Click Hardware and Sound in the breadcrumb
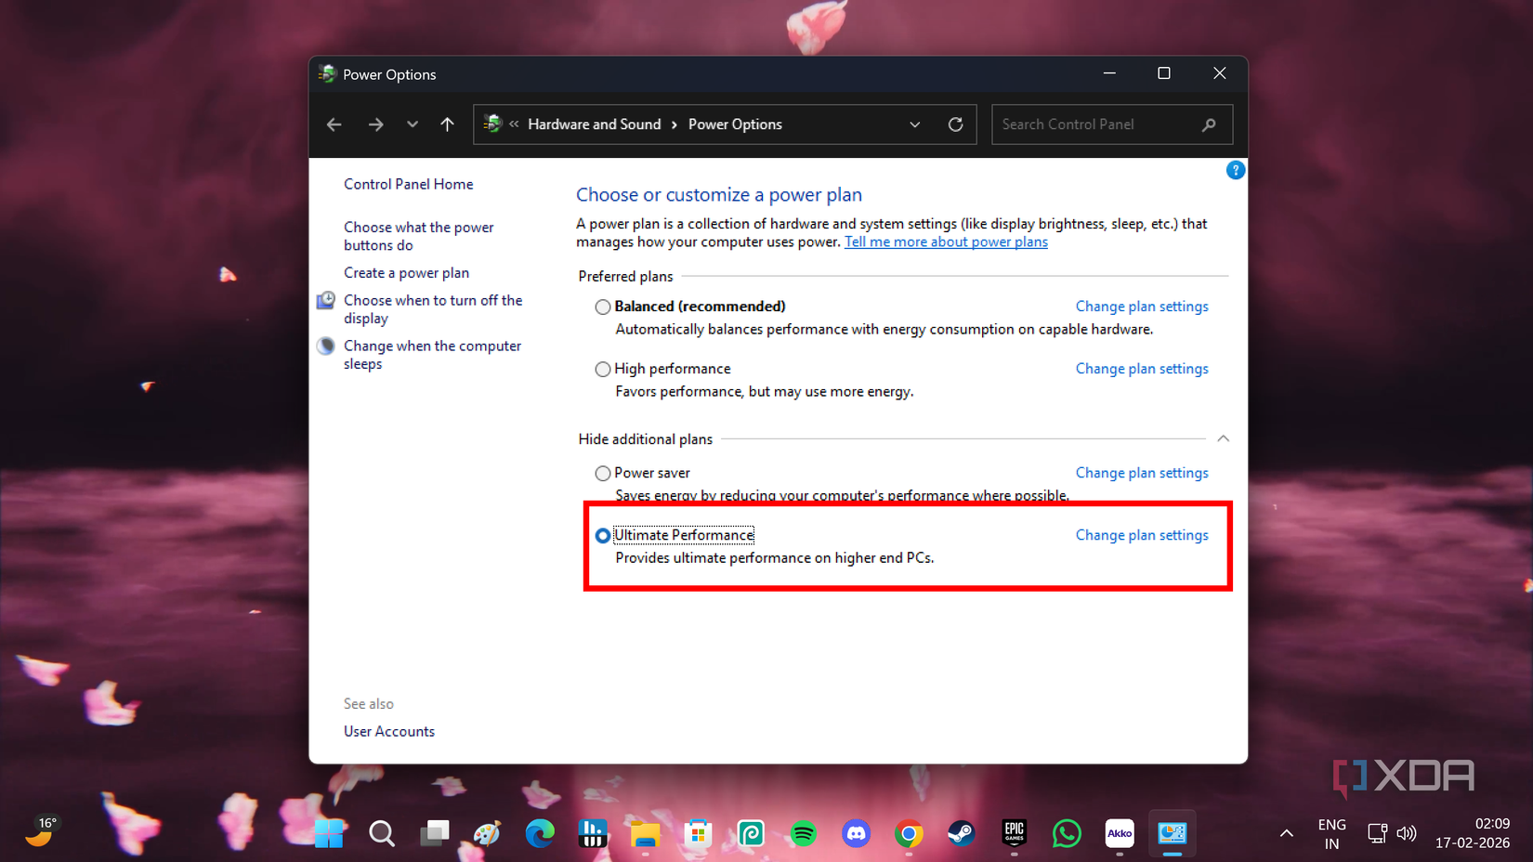1533x862 pixels. (x=595, y=124)
